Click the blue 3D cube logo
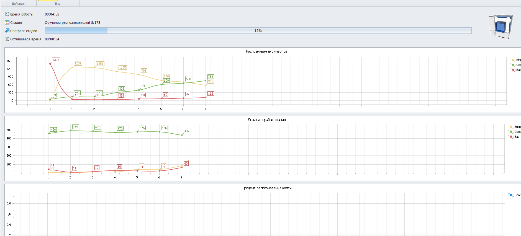Image resolution: width=521 pixels, height=236 pixels. click(501, 27)
